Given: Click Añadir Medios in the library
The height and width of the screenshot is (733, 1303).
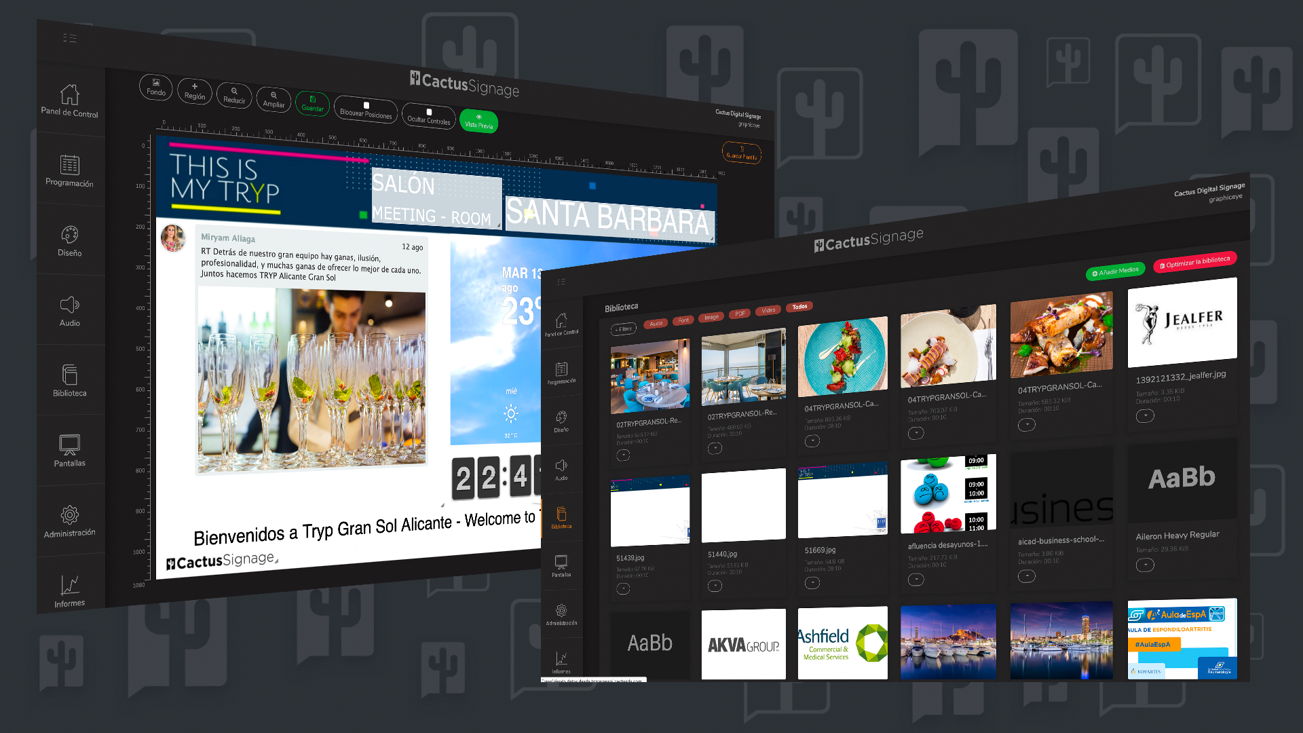Looking at the screenshot, I should pyautogui.click(x=1116, y=271).
